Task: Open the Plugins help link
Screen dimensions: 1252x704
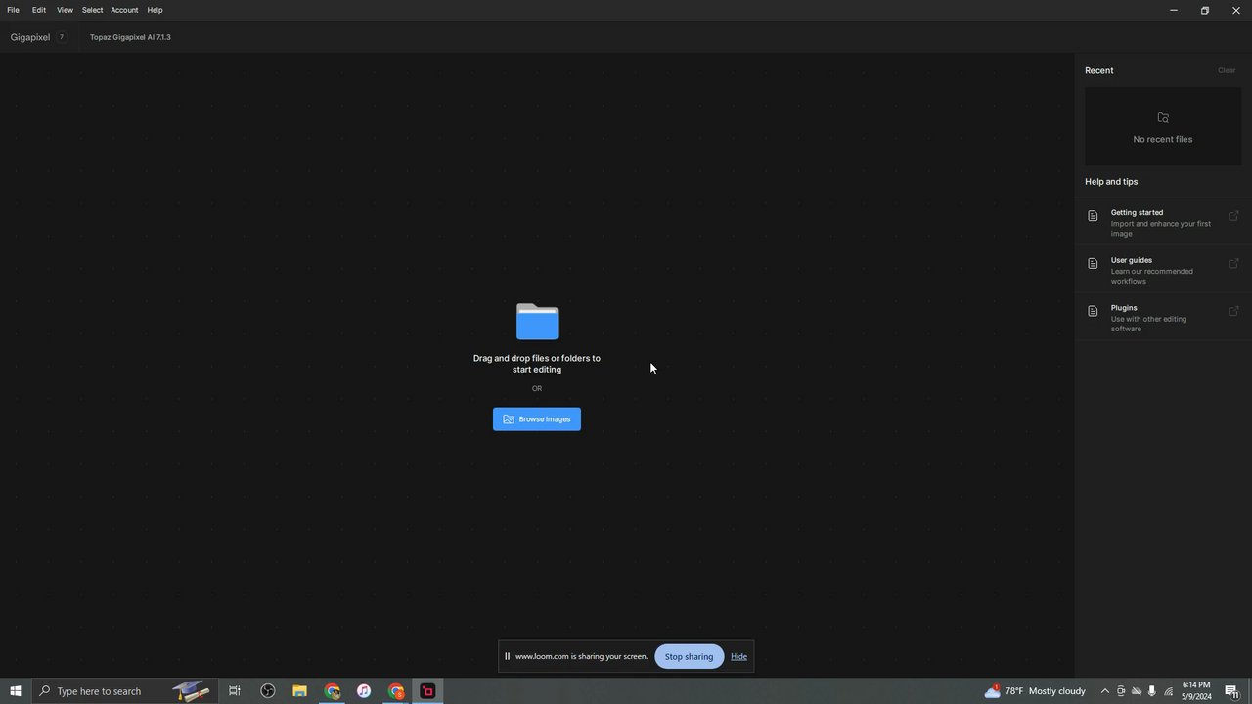Action: tap(1163, 318)
